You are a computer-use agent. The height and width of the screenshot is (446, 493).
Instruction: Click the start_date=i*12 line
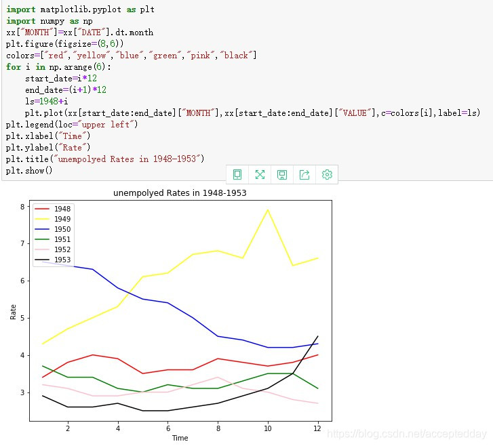[x=61, y=78]
